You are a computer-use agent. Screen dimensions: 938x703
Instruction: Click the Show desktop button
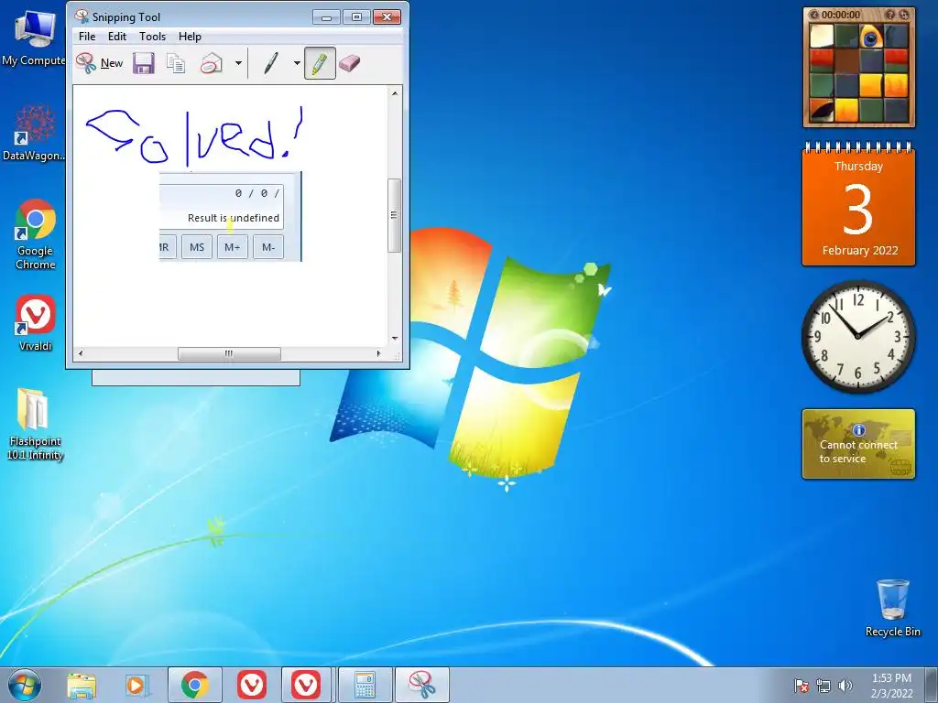click(932, 685)
